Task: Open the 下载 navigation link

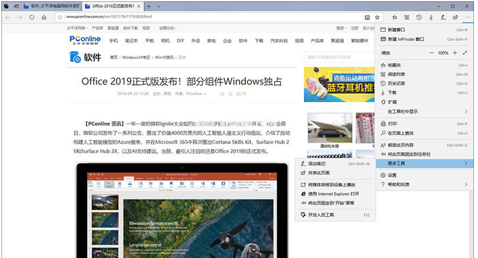Action: pyautogui.click(x=259, y=41)
